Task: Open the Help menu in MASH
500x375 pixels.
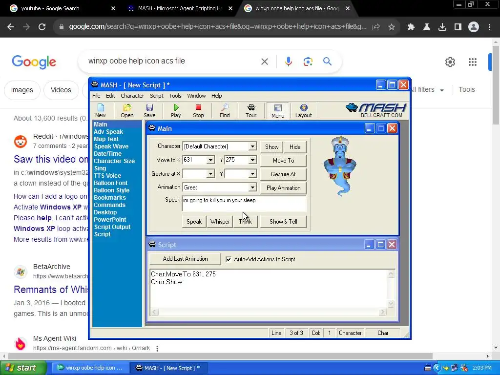Action: click(x=216, y=96)
